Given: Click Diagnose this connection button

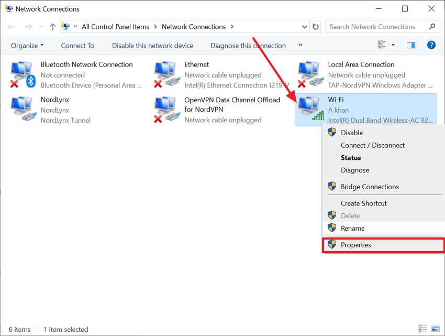Looking at the screenshot, I should click(x=248, y=46).
